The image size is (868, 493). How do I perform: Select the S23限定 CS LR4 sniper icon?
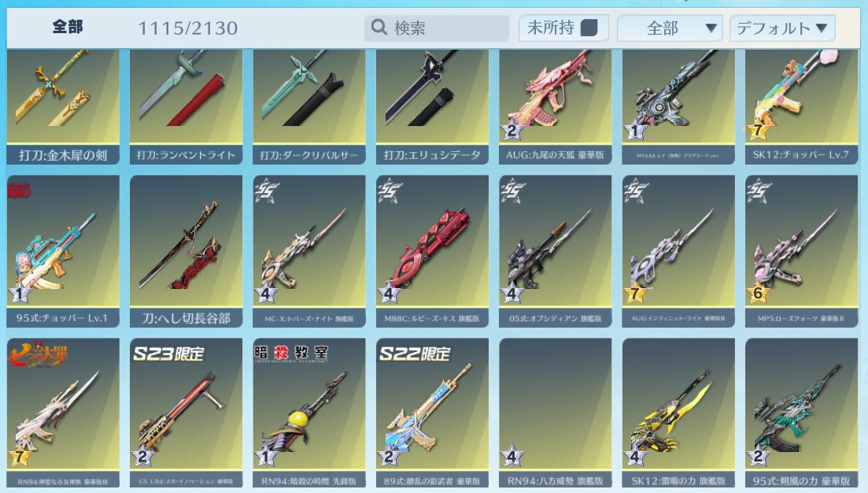(186, 413)
